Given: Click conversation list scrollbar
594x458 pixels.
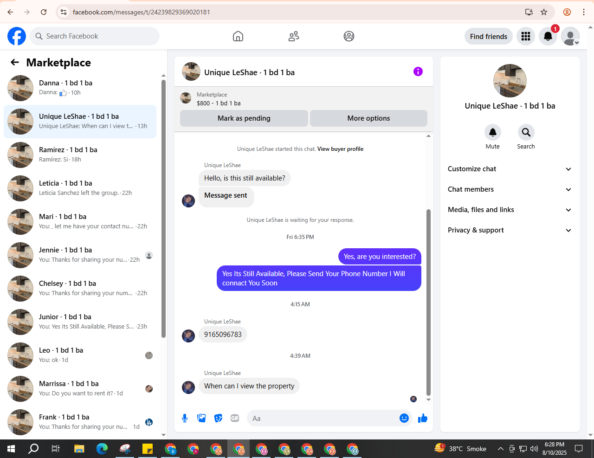Looking at the screenshot, I should click(163, 209).
